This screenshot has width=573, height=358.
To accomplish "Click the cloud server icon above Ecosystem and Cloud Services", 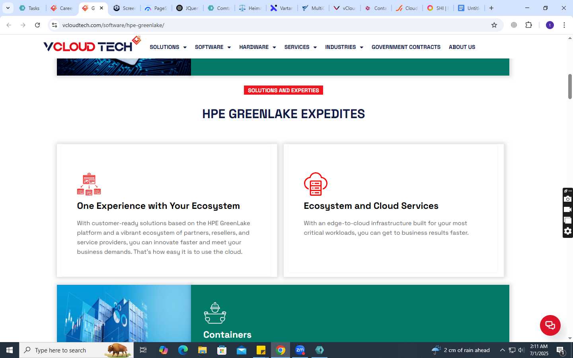I will point(316,184).
